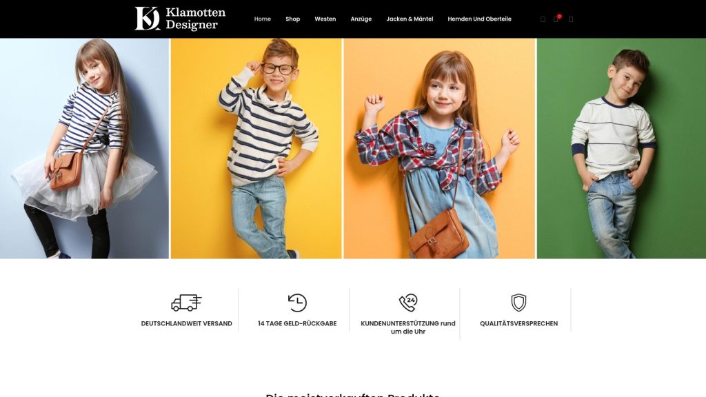Viewport: 706px width, 397px height.
Task: Click the first header icon left of cart
Action: click(x=543, y=19)
